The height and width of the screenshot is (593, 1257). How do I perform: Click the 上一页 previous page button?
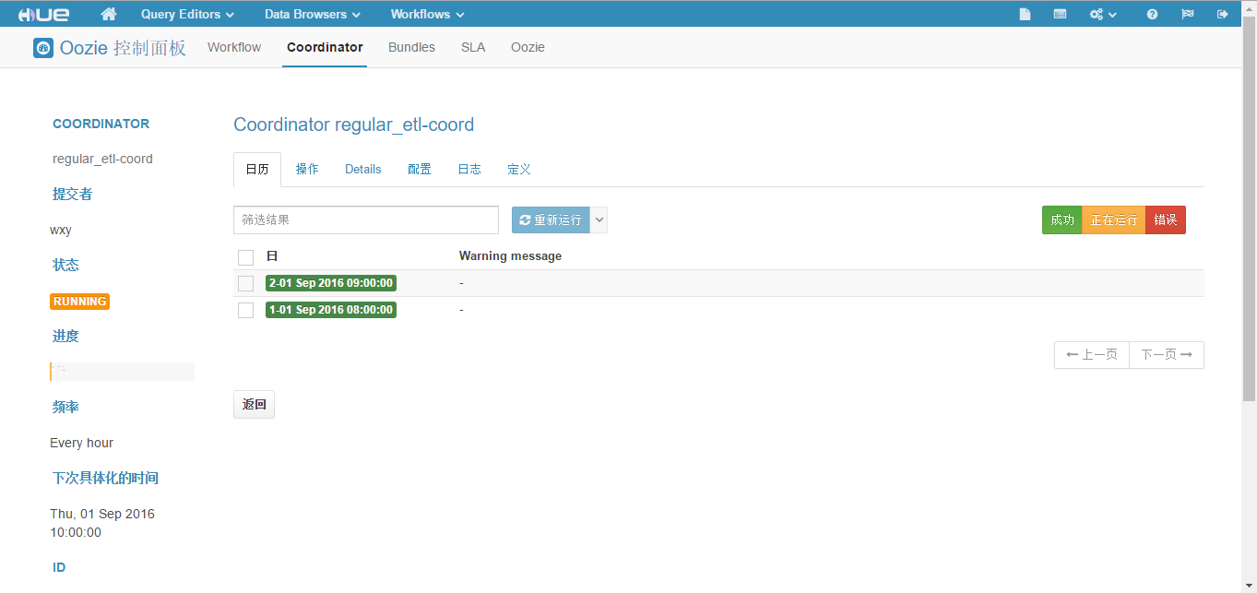click(x=1092, y=355)
